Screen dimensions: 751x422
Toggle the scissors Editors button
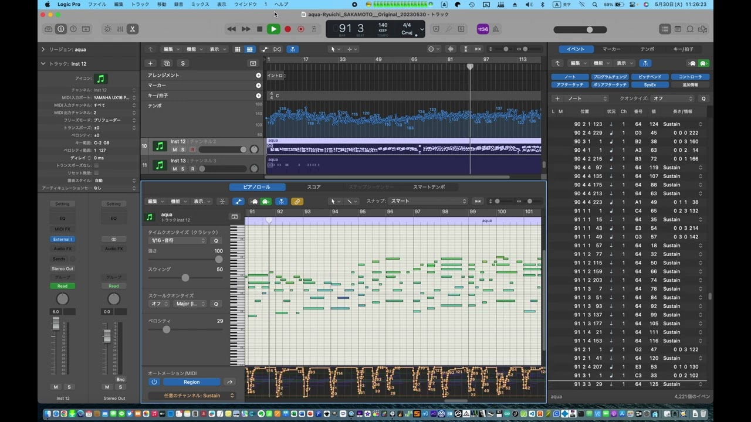tap(133, 29)
